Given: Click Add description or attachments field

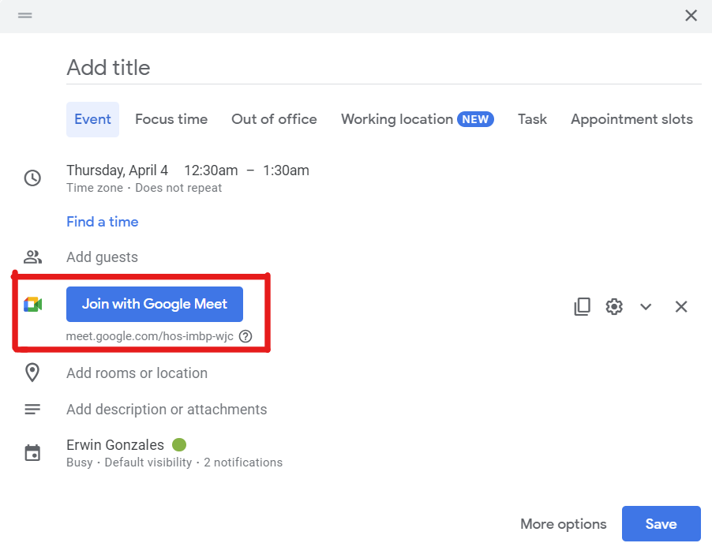Looking at the screenshot, I should [167, 410].
